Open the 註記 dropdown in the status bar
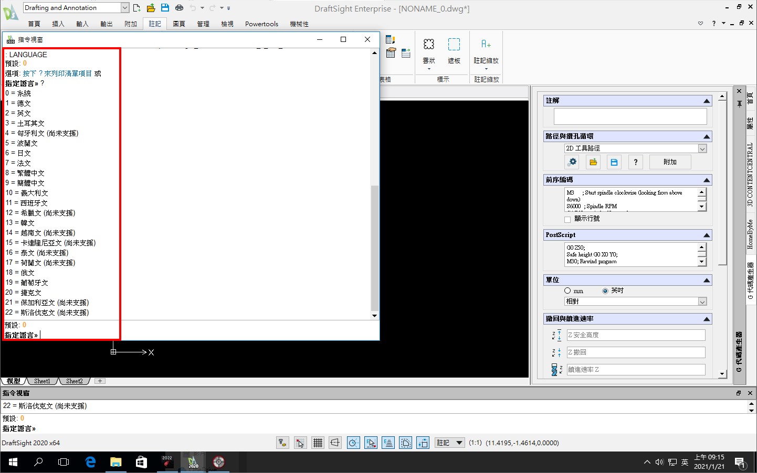Screen dimensions: 757x473 coord(459,443)
